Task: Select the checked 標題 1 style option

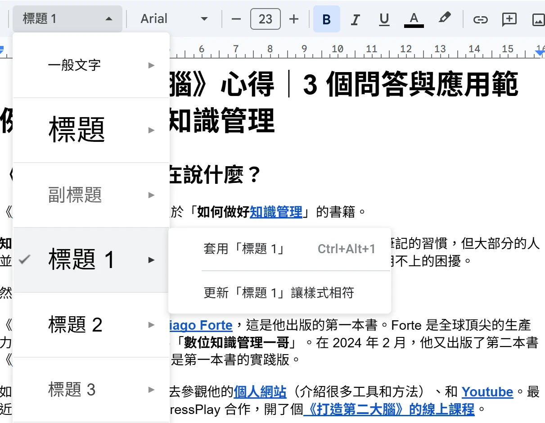Action: 91,260
